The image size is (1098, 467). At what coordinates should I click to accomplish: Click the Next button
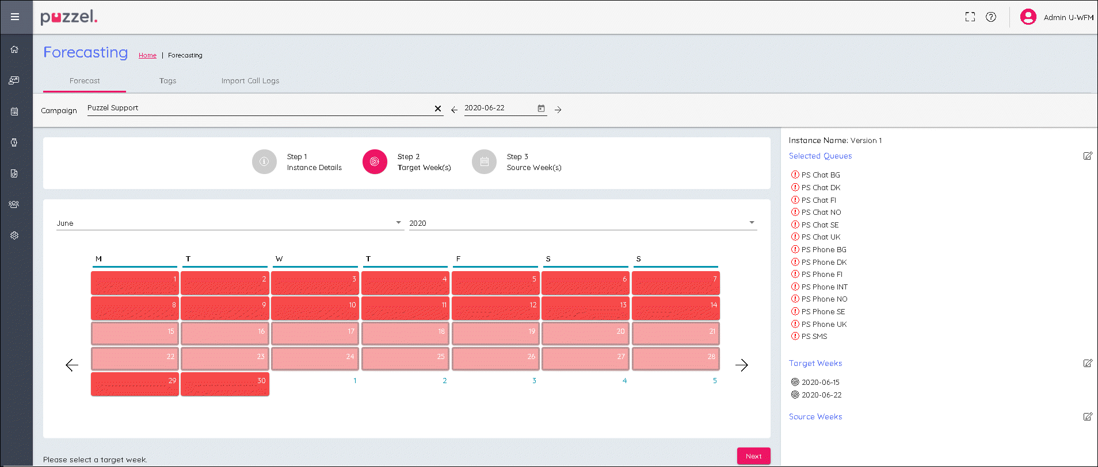coord(753,456)
